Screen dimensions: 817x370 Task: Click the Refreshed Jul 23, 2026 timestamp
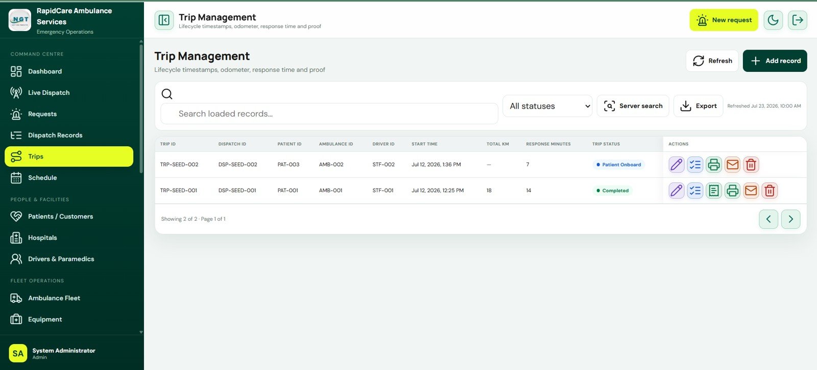tap(764, 106)
